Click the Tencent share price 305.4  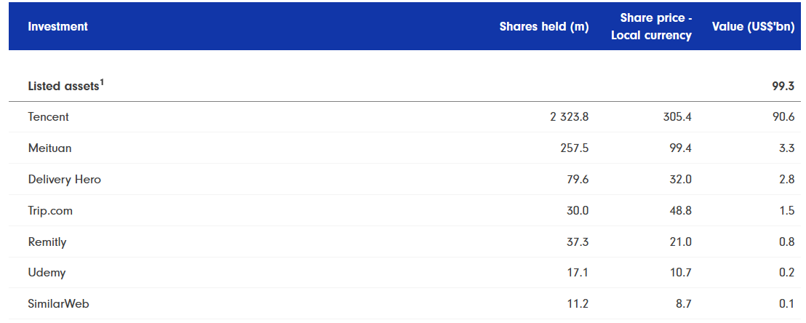[677, 116]
